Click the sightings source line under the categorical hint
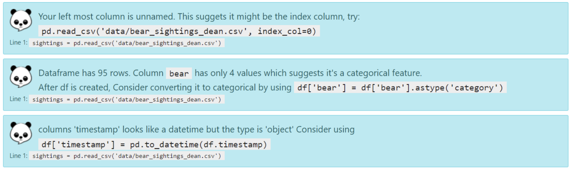Screen dimensions: 572x170 click(127, 99)
